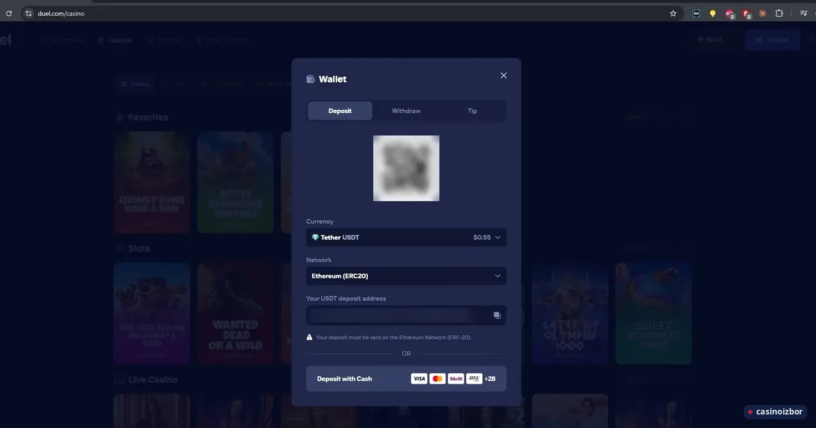The width and height of the screenshot is (816, 428).
Task: Open site information icon beside the URL
Action: (x=29, y=13)
